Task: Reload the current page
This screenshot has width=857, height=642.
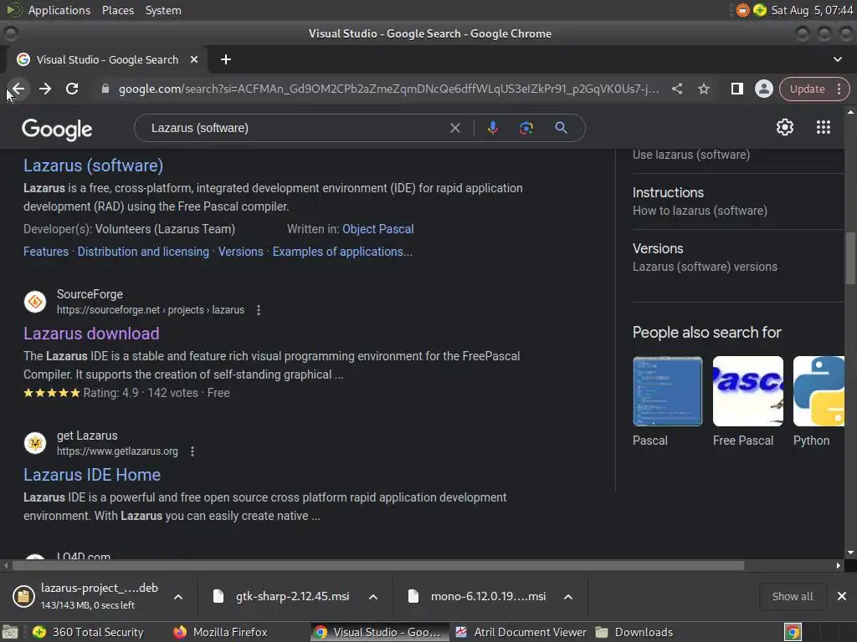Action: [x=72, y=89]
